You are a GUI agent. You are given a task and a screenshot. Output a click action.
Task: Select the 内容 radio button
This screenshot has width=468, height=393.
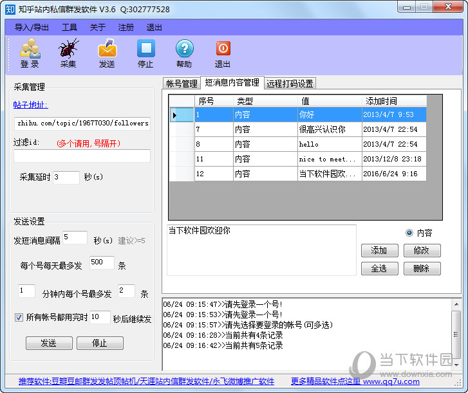[x=409, y=233]
